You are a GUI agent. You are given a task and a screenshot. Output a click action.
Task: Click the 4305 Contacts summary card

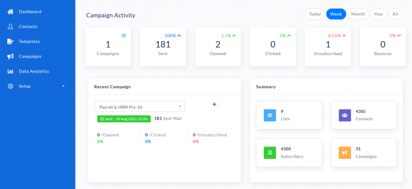coord(364,115)
